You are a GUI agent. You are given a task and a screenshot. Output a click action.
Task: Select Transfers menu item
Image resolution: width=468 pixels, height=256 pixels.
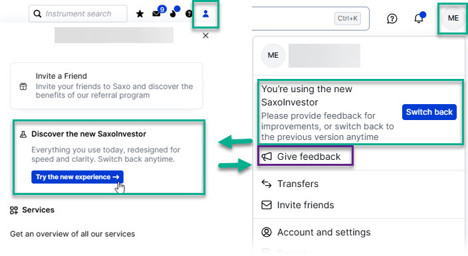[x=290, y=184]
